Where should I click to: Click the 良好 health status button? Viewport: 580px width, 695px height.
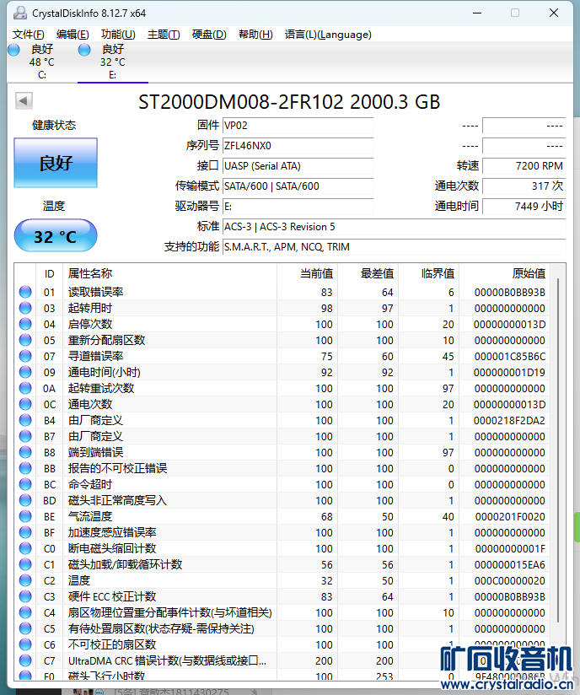click(56, 163)
